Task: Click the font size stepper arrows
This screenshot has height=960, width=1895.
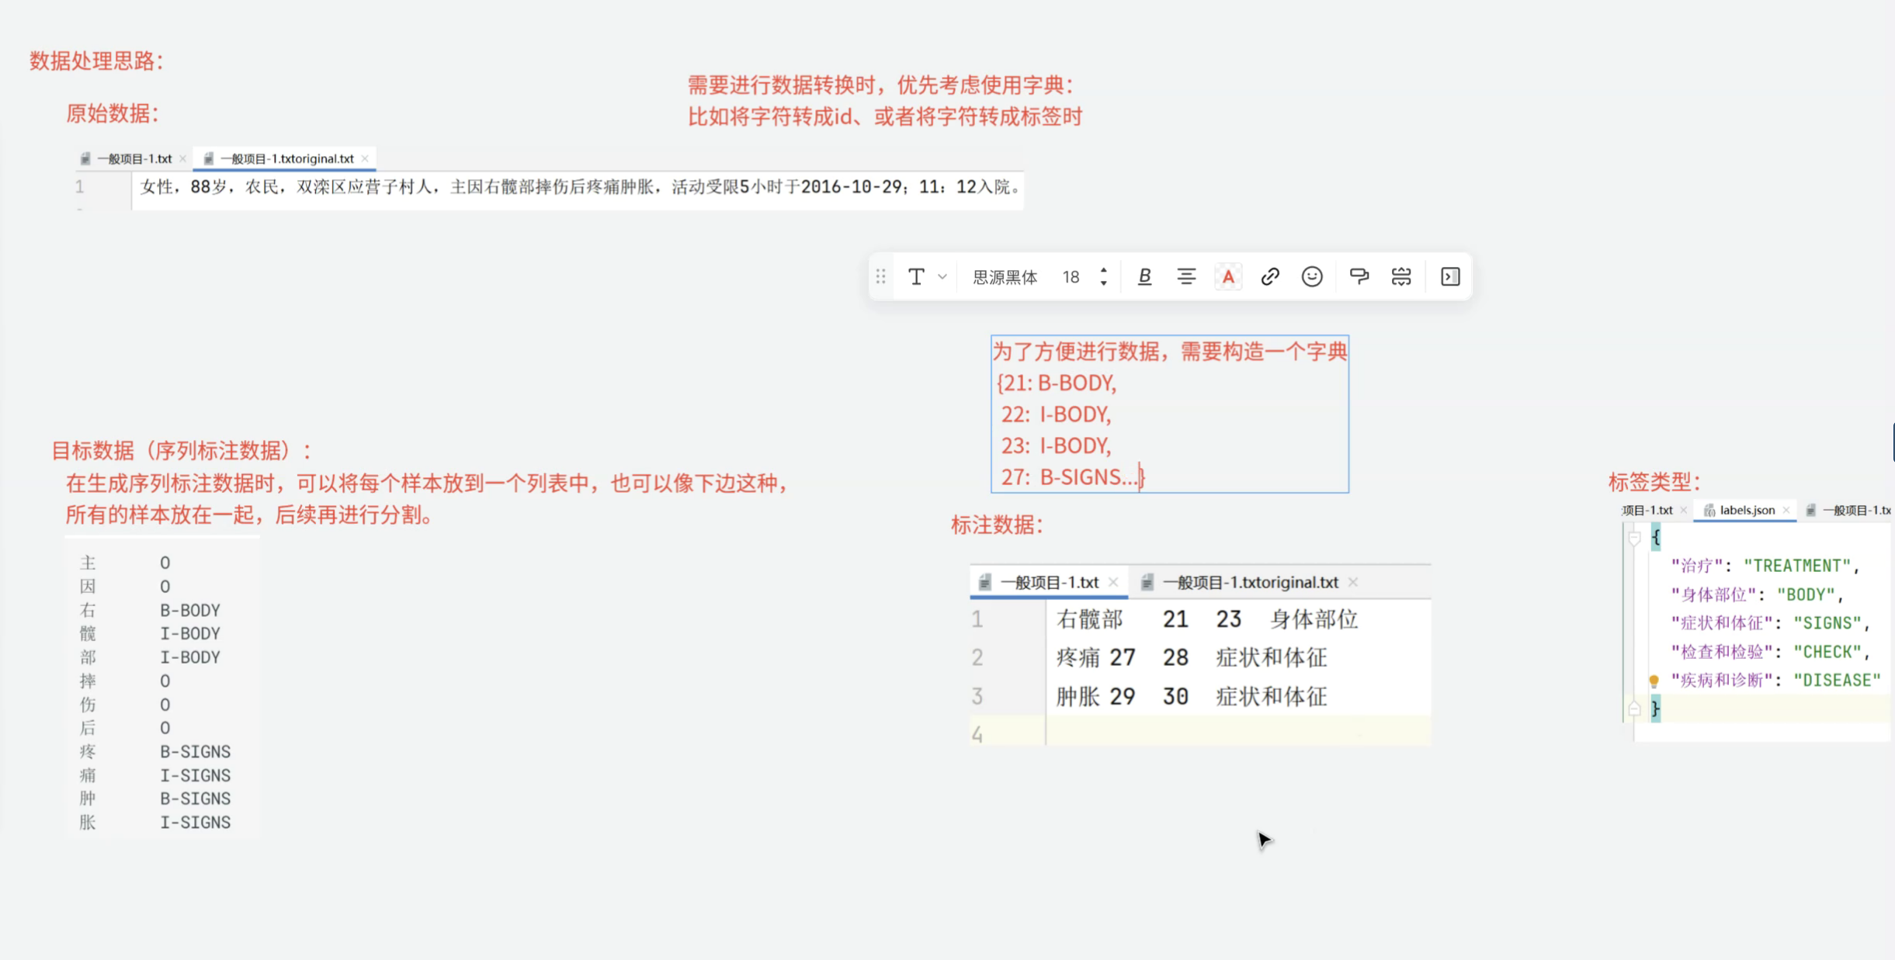Action: (1103, 277)
